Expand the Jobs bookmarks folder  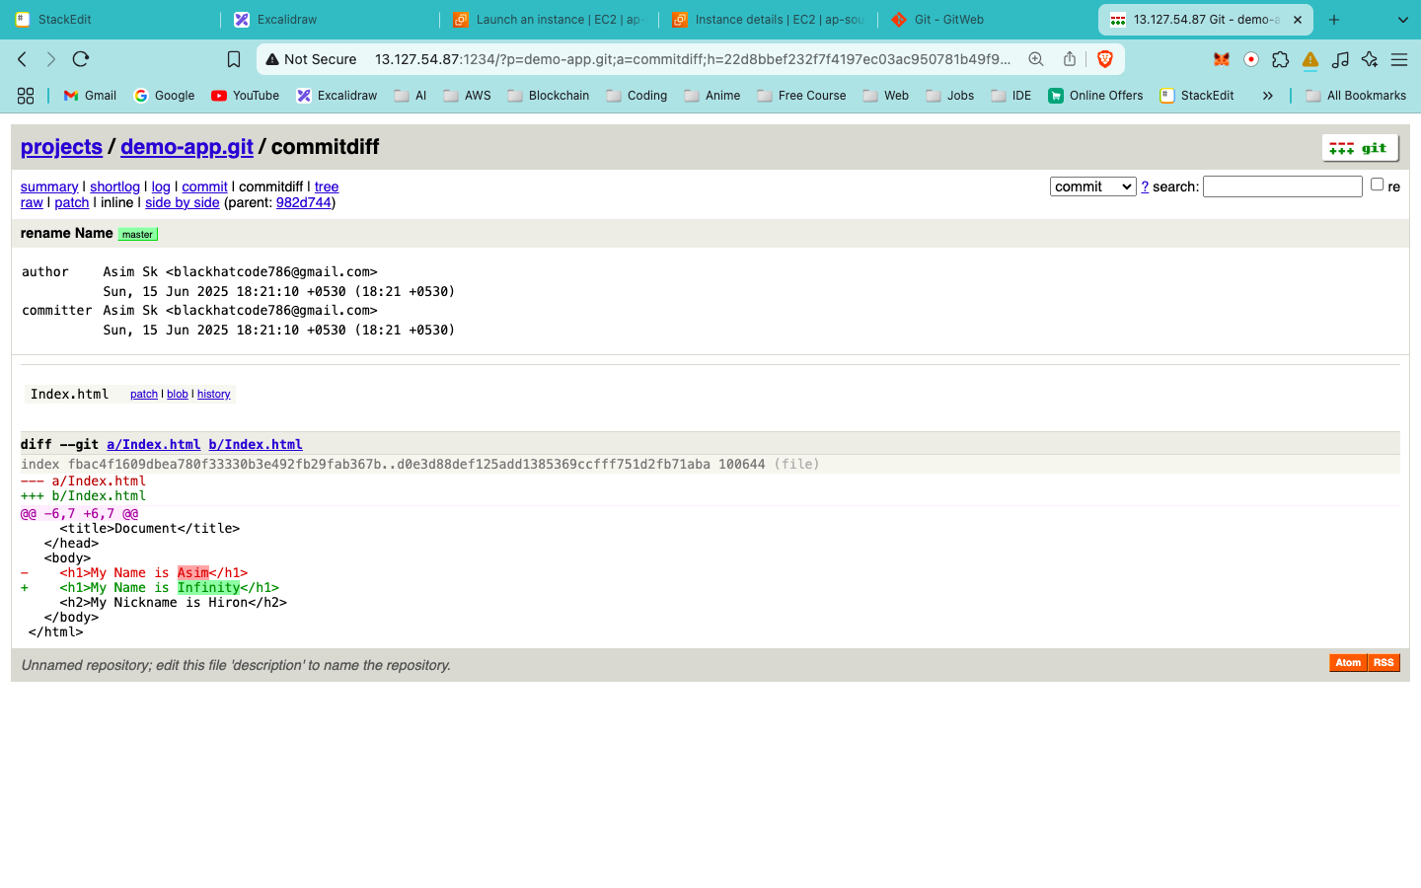950,96
